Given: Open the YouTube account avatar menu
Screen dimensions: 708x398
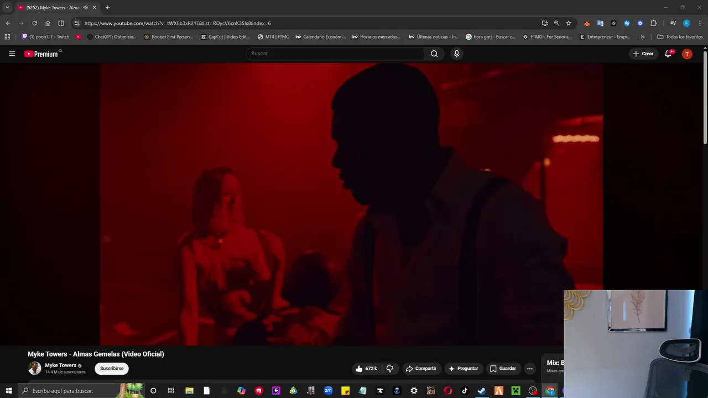Looking at the screenshot, I should pyautogui.click(x=687, y=54).
